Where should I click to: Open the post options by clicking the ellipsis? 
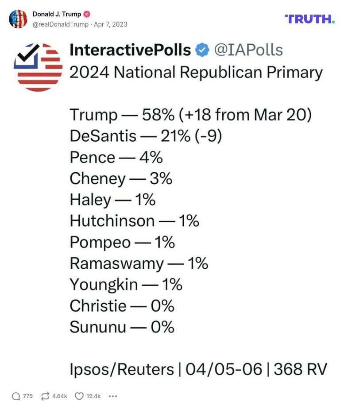(x=113, y=396)
